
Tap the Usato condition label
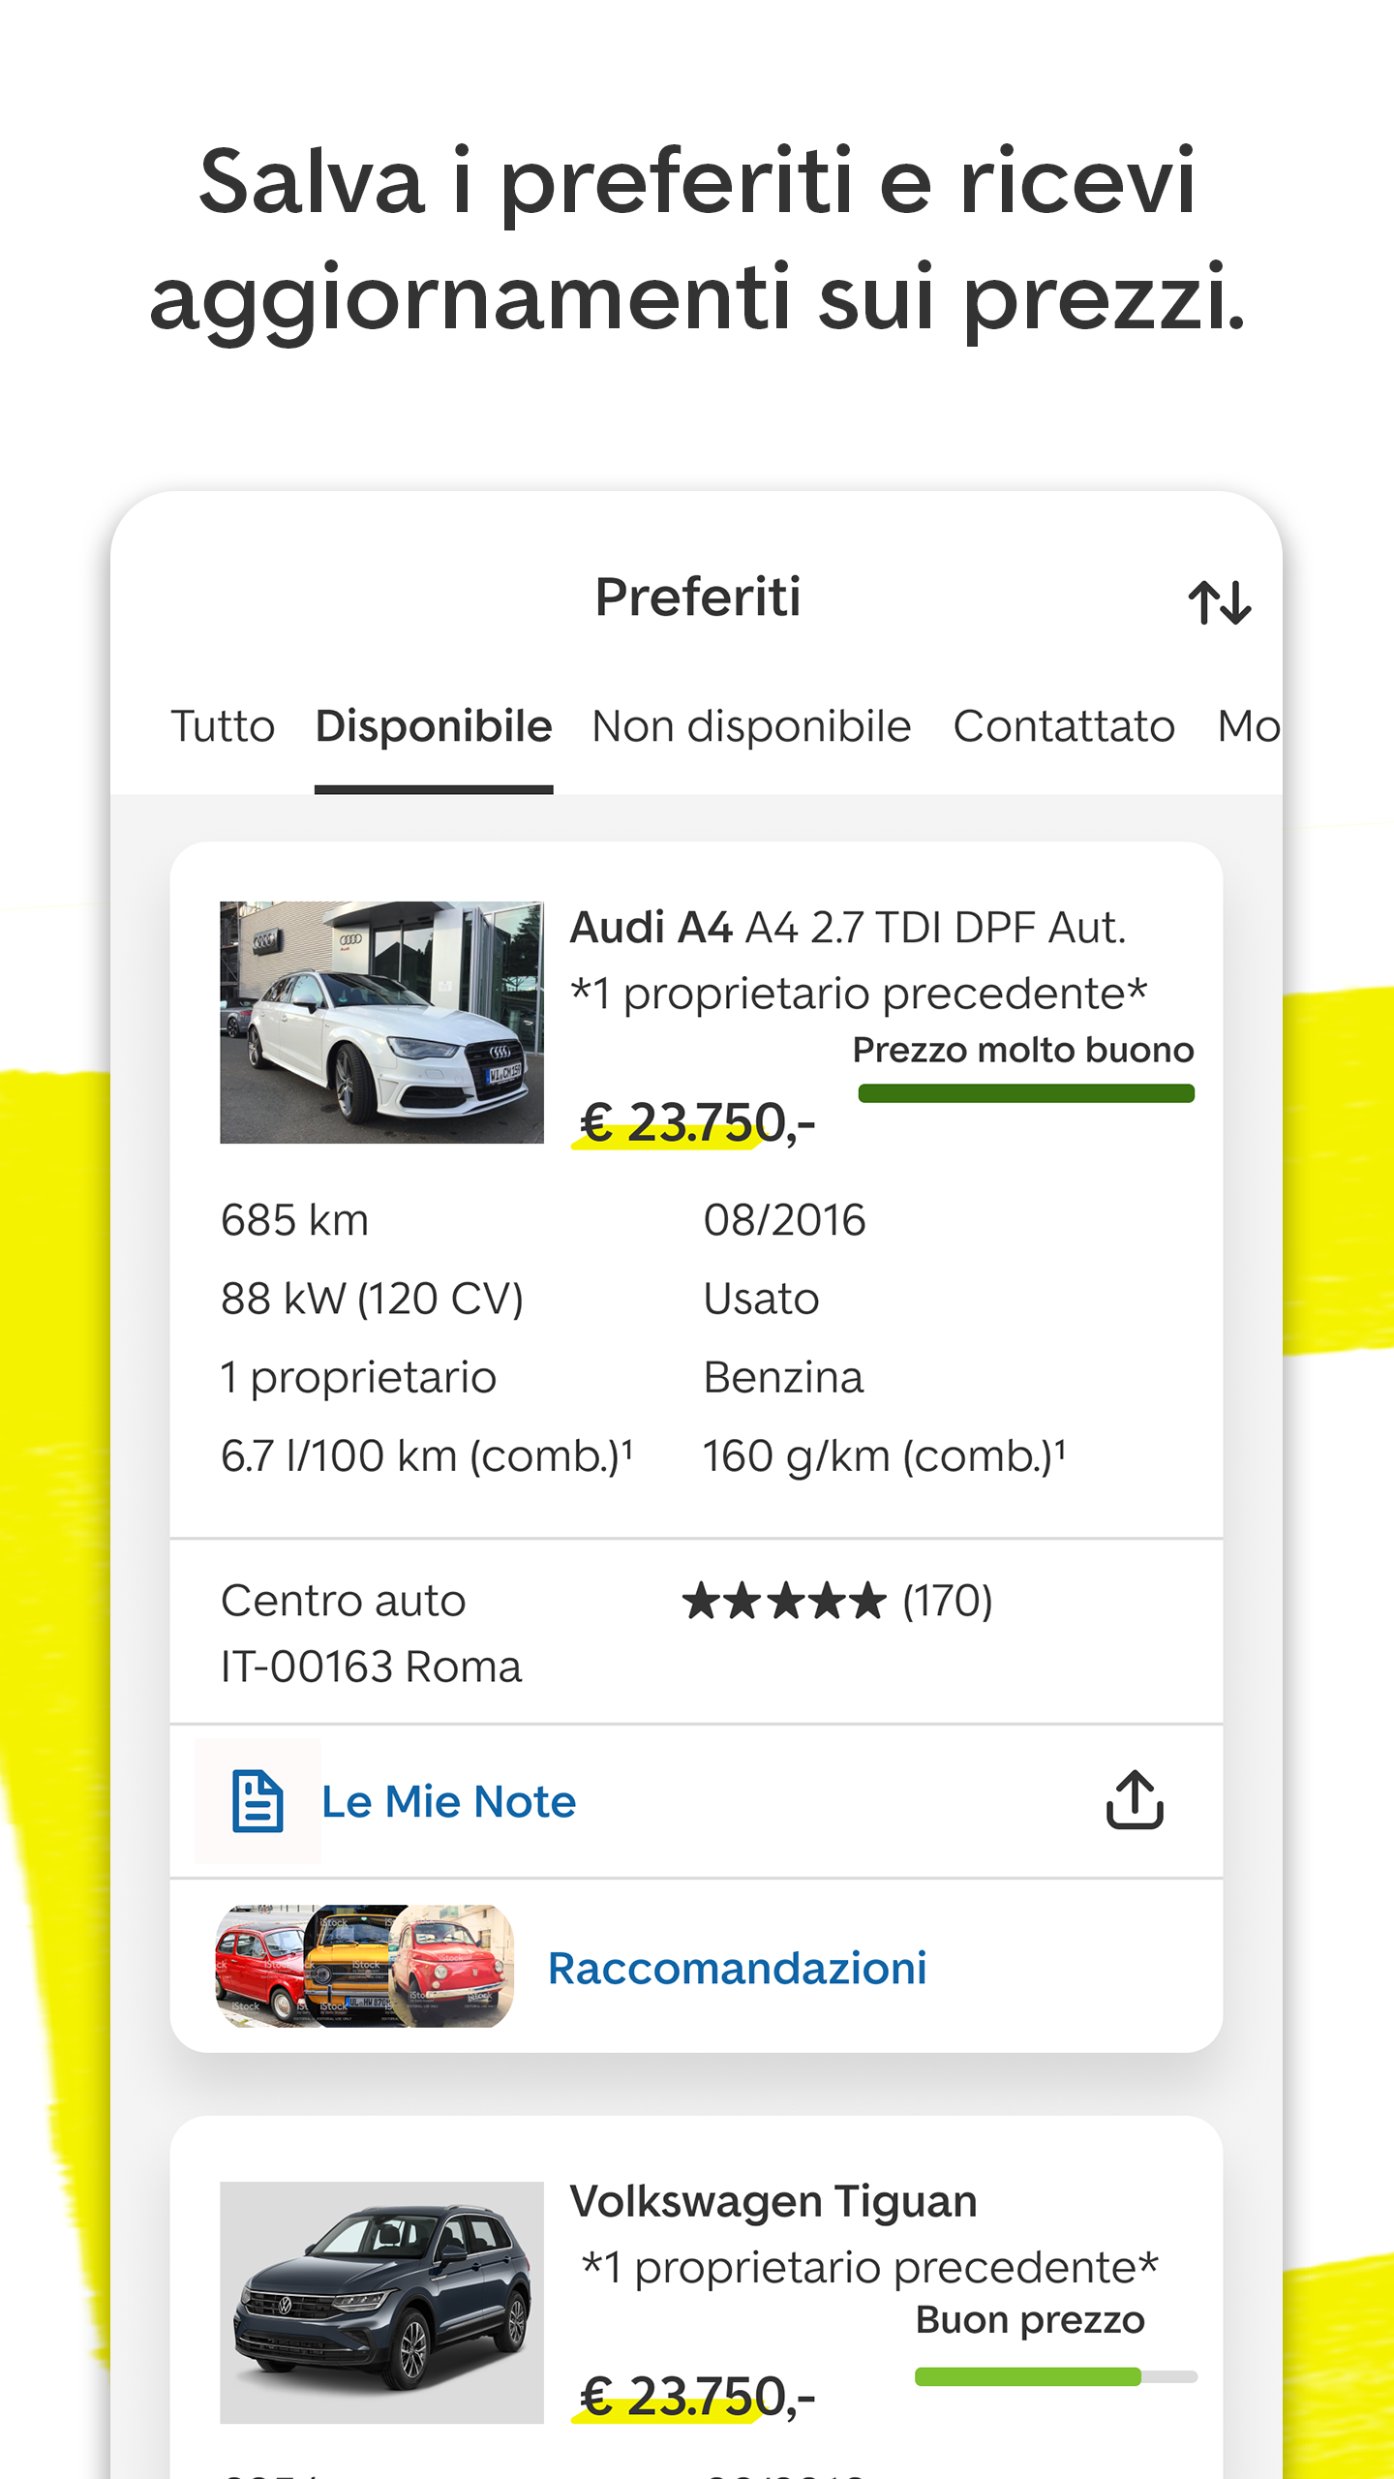click(761, 1299)
